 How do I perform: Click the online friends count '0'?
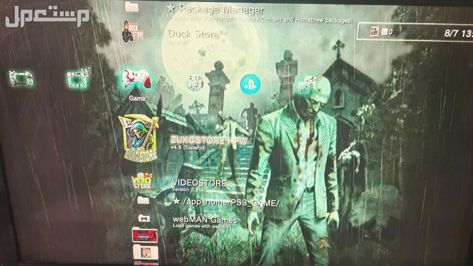click(391, 32)
